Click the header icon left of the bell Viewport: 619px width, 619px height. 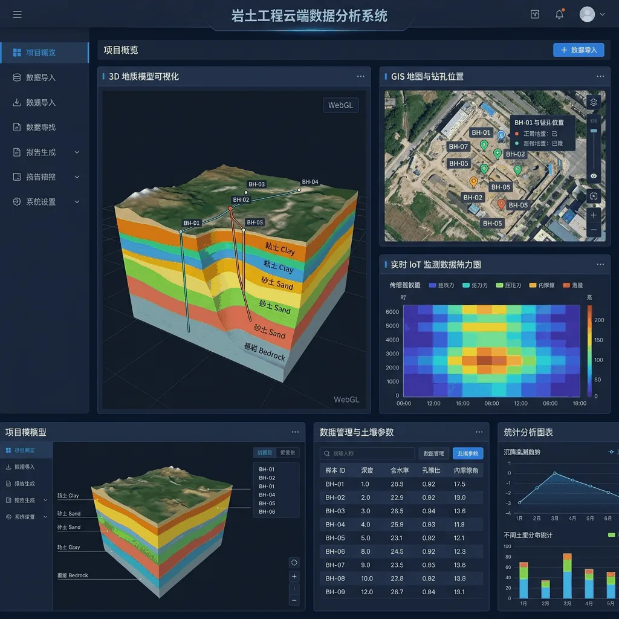pos(535,15)
